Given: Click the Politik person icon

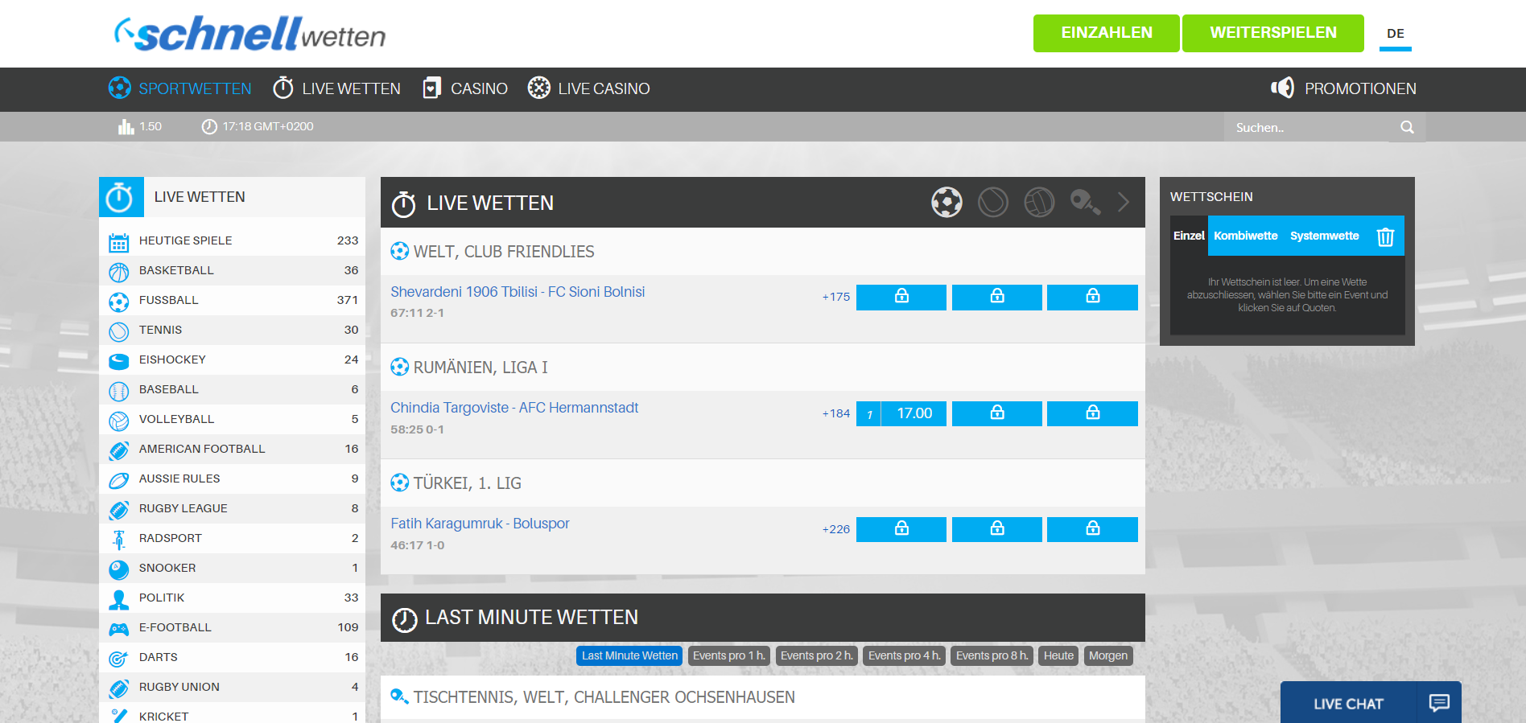Looking at the screenshot, I should click(118, 599).
